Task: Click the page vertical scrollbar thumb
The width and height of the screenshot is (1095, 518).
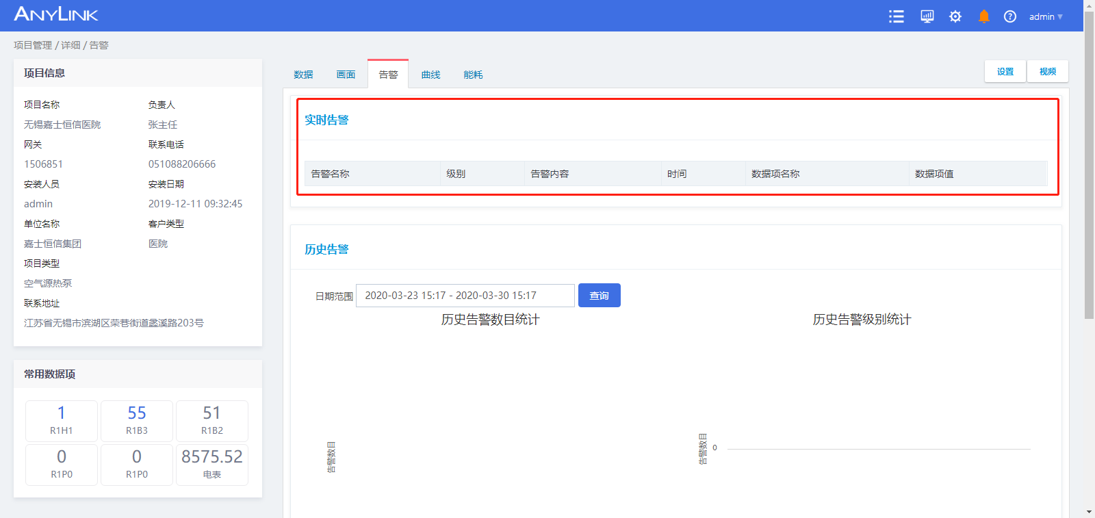Action: pyautogui.click(x=1089, y=164)
